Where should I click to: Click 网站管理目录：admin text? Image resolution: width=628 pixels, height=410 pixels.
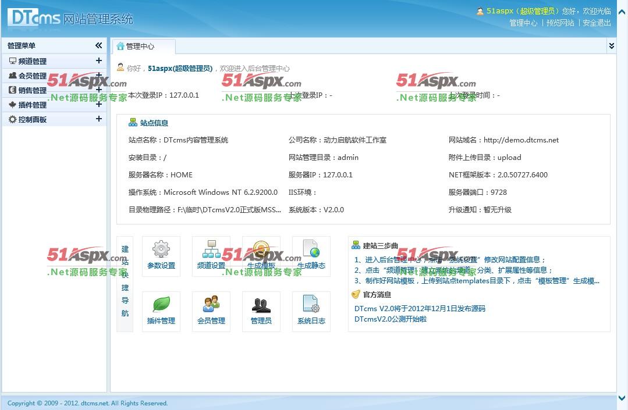[x=324, y=157]
